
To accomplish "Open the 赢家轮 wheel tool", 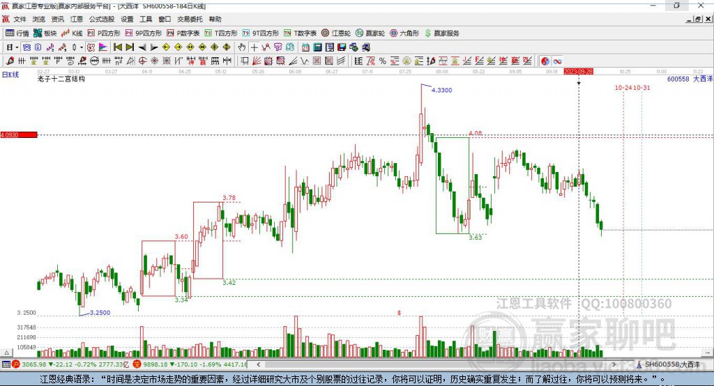I will point(370,33).
